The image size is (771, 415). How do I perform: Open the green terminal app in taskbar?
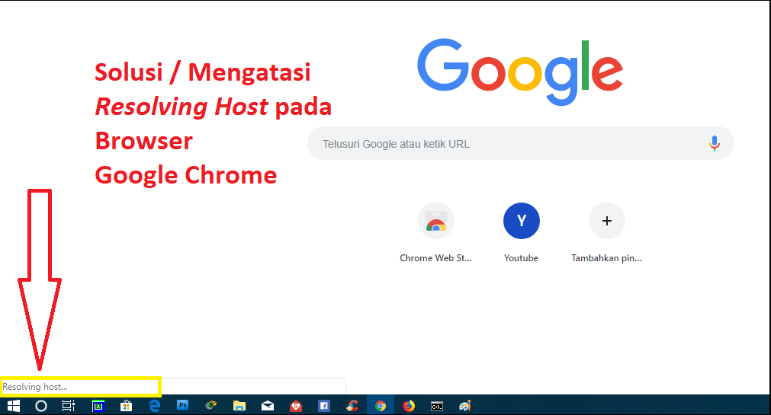(98, 406)
